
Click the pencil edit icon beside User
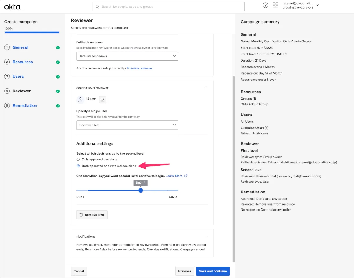pyautogui.click(x=103, y=100)
